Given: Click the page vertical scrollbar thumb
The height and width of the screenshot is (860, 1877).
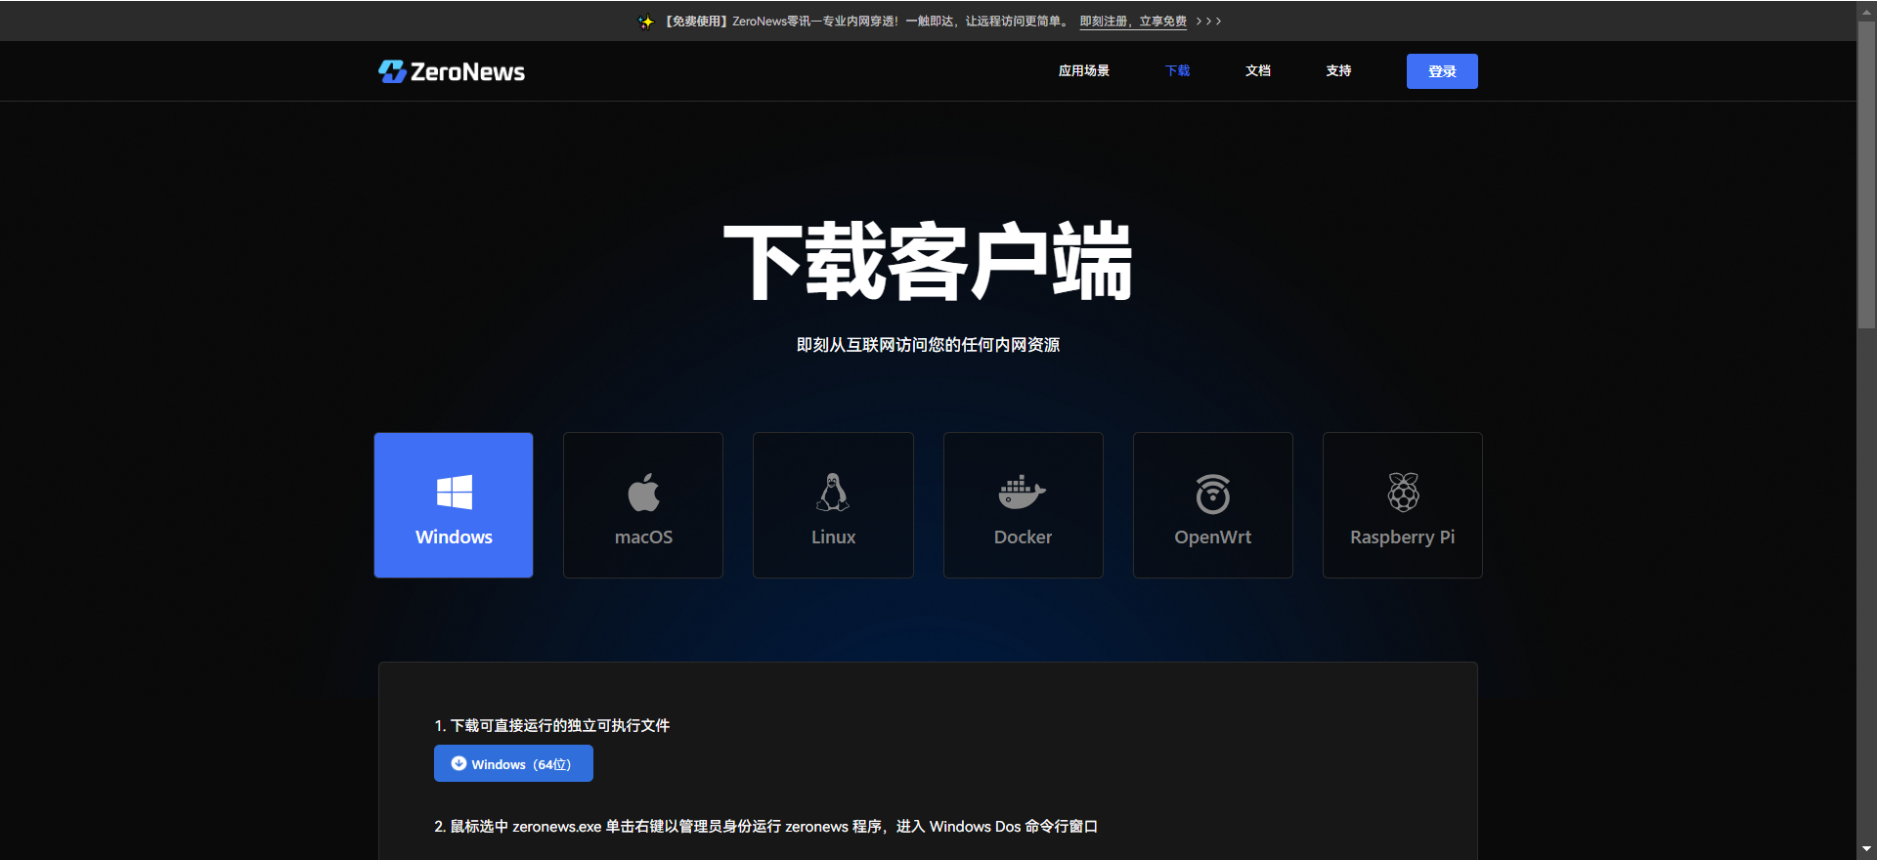Looking at the screenshot, I should (x=1866, y=176).
